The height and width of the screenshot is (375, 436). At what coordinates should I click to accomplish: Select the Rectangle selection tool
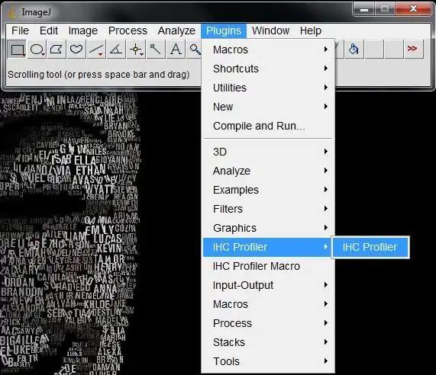18,49
